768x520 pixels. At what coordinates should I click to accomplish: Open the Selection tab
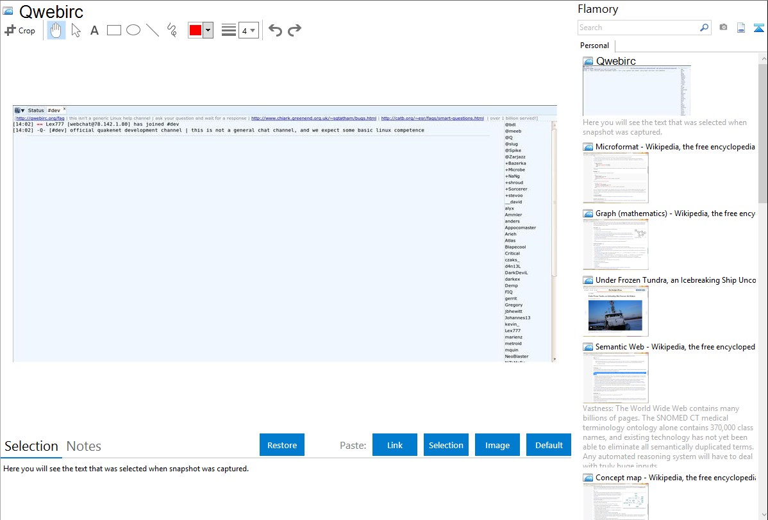31,446
